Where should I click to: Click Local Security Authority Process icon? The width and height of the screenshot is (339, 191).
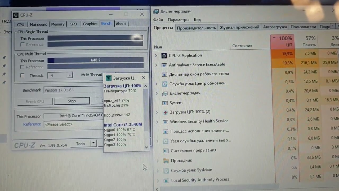click(166, 181)
